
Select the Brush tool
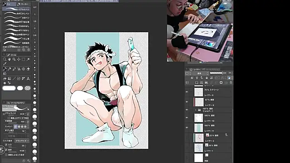coord(14,69)
